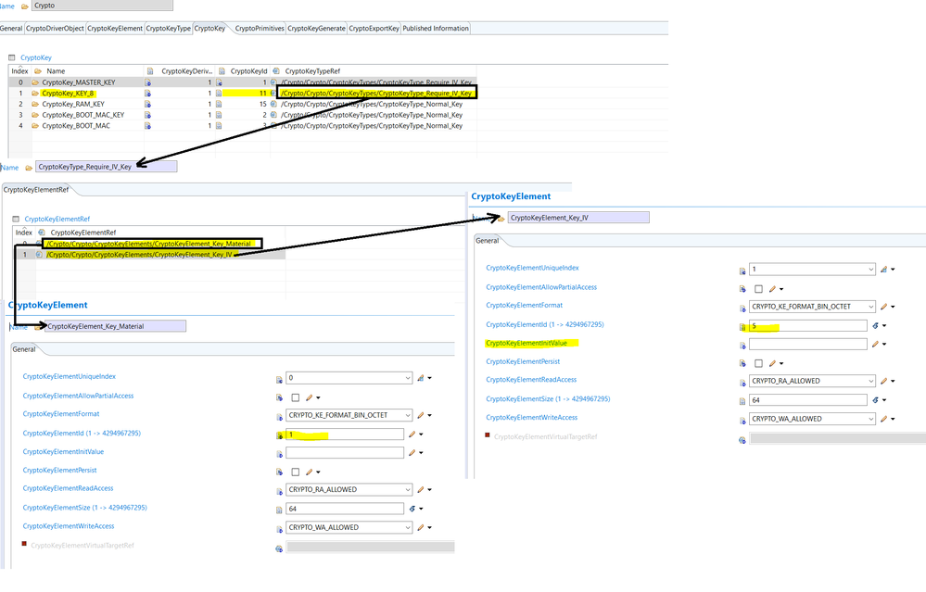
Task: Click CryptoKeyElementSize field in Key_IV panel
Action: [808, 399]
